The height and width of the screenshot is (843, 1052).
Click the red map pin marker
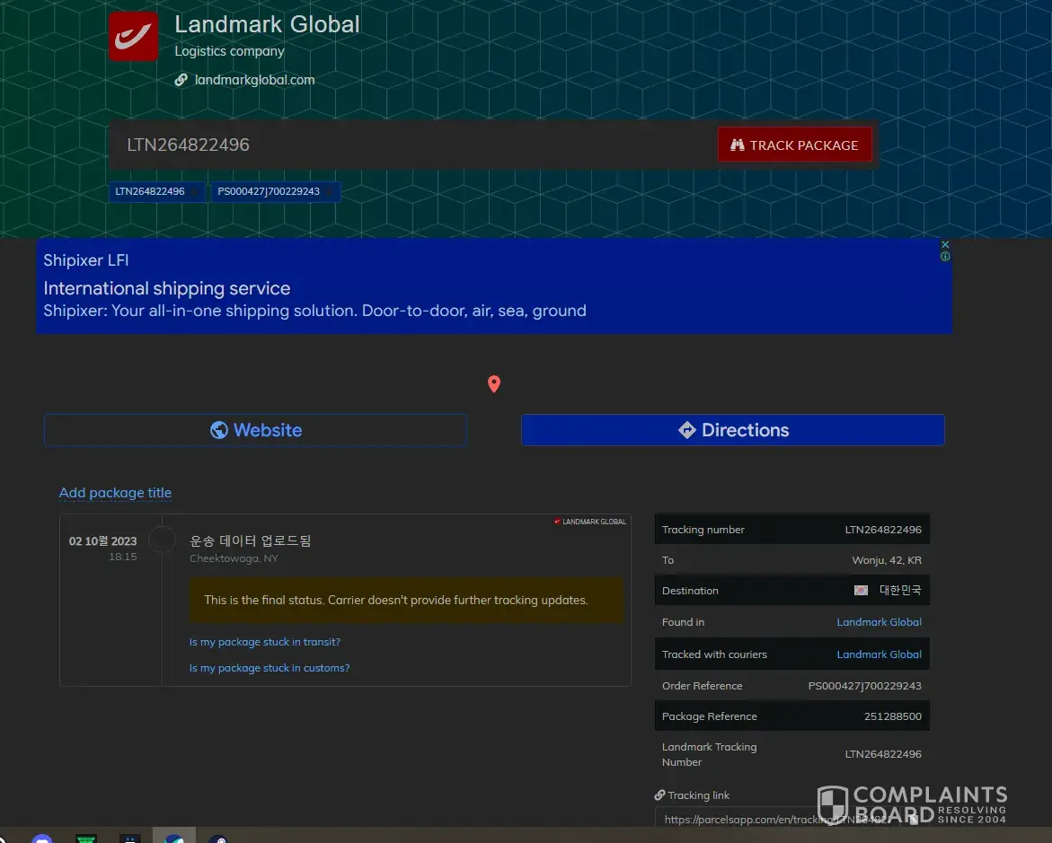pos(493,384)
